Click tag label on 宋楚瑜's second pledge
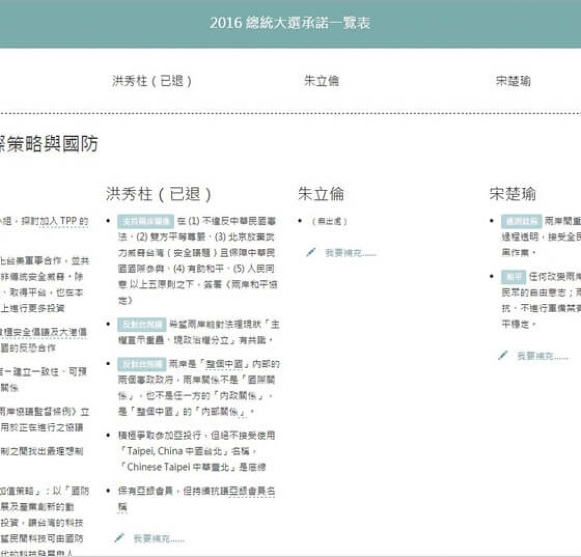The width and height of the screenshot is (581, 557). 513,276
